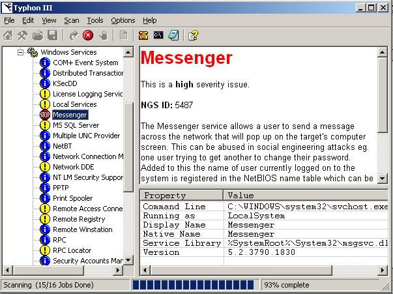Click the Open folder toolbar icon
Viewport: 393px width, 294px height.
click(38, 35)
